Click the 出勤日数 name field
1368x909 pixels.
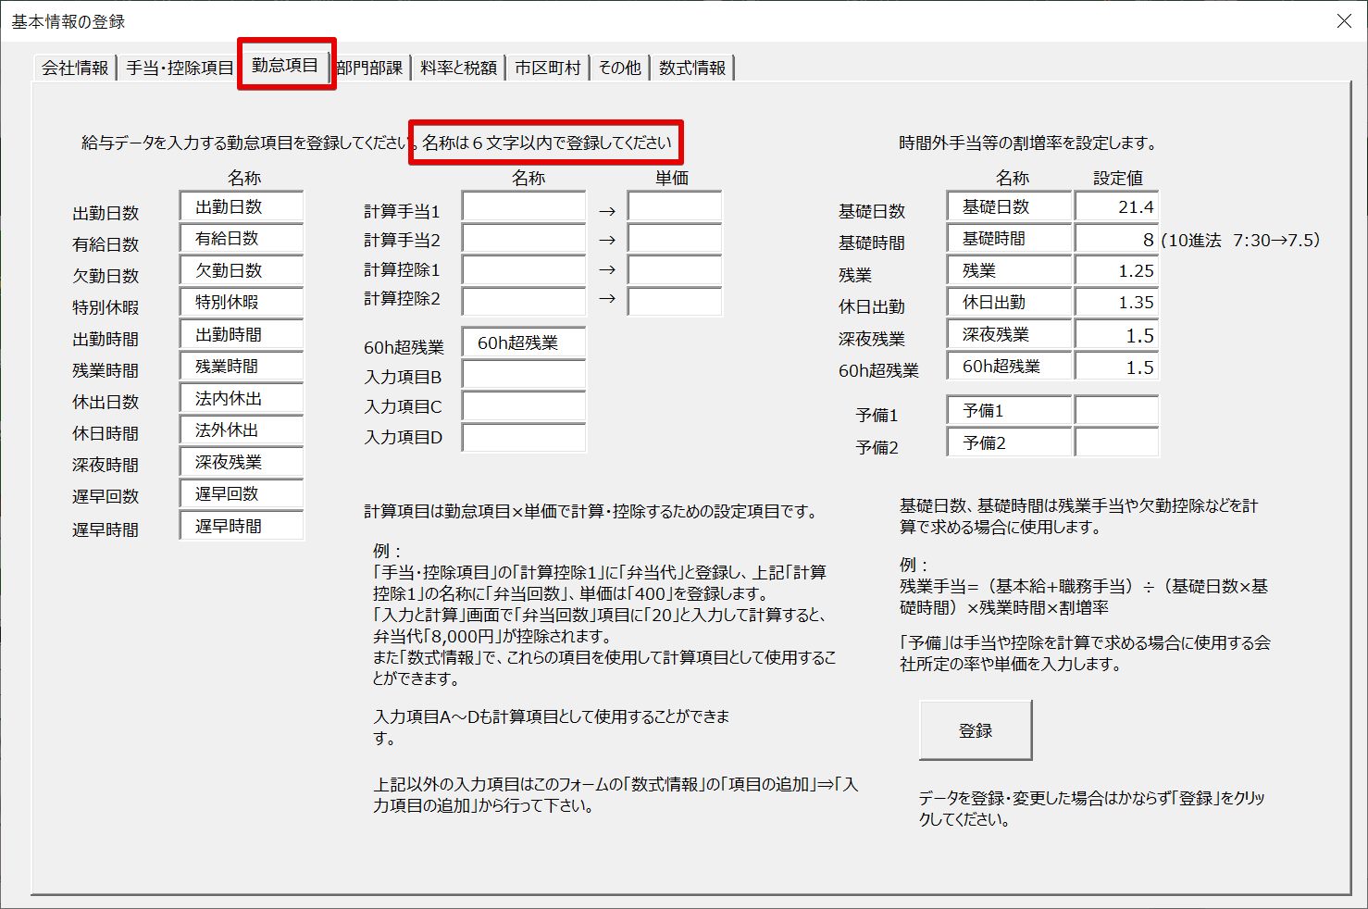(242, 207)
